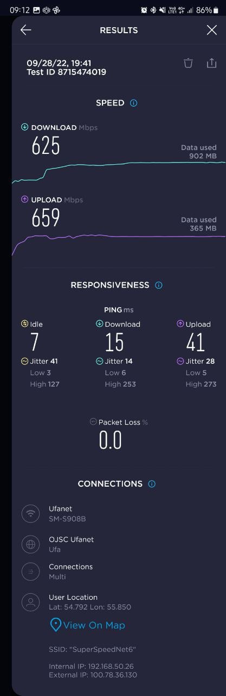Close the Results screen with X
This screenshot has height=696, width=226.
click(x=212, y=30)
